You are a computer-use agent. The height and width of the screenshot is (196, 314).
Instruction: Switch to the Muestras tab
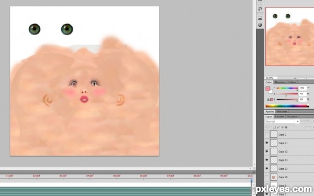click(x=280, y=82)
